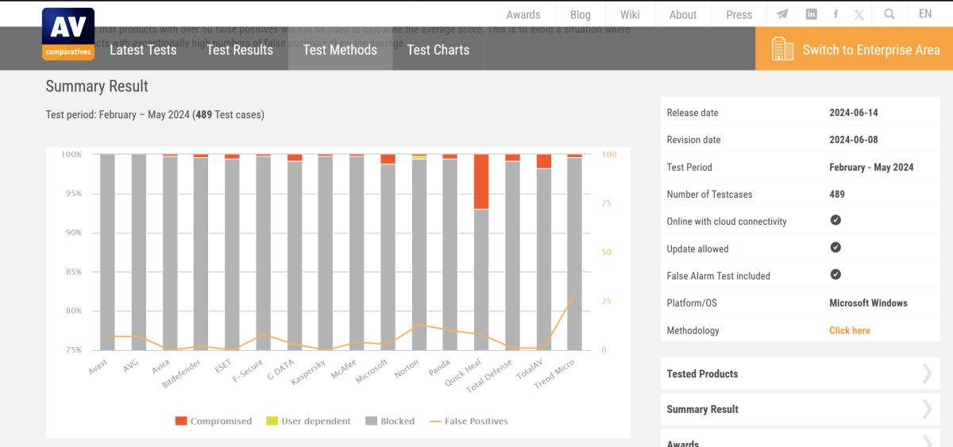Click the Trend Micro chart bar
The image size is (953, 447).
(x=575, y=252)
